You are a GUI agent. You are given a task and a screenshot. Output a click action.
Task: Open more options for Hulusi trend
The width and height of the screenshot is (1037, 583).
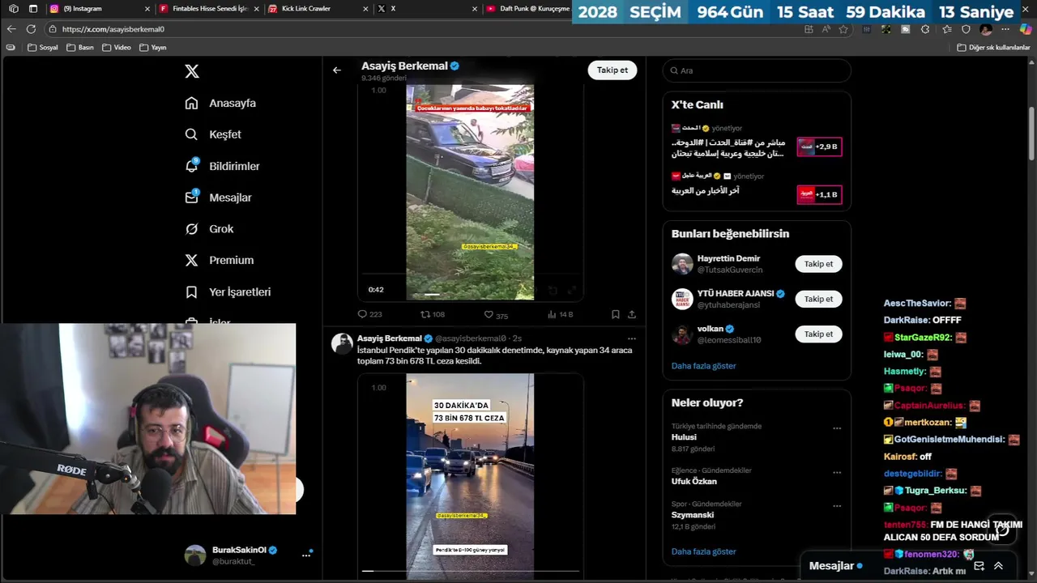[x=837, y=428]
